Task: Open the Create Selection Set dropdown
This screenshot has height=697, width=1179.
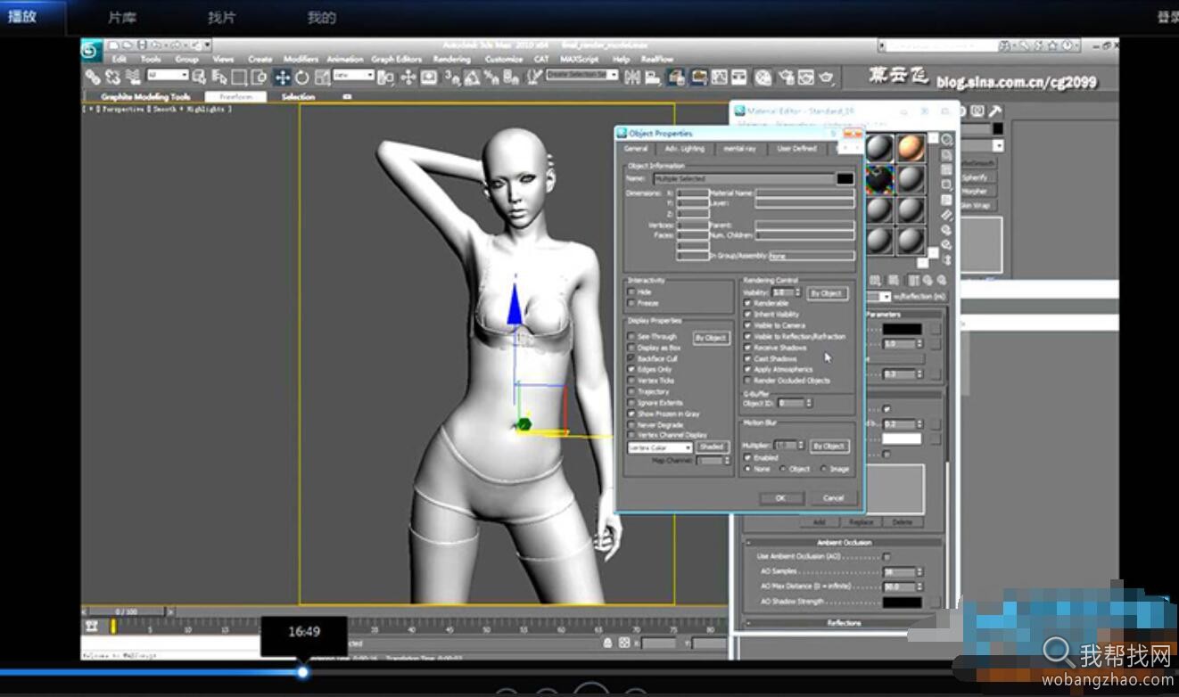Action: 582,77
